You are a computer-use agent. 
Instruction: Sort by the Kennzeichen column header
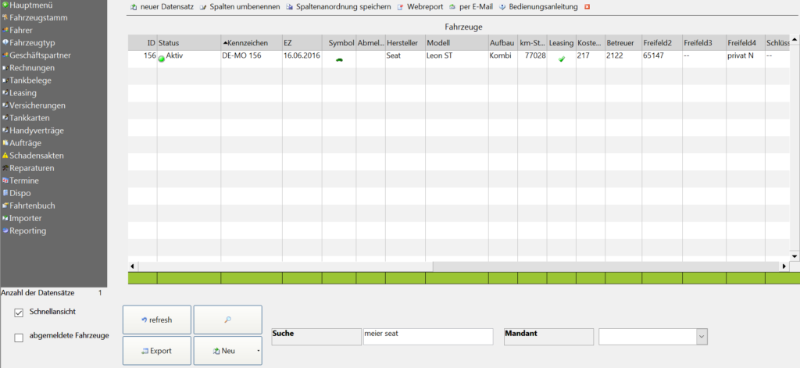pyautogui.click(x=251, y=43)
